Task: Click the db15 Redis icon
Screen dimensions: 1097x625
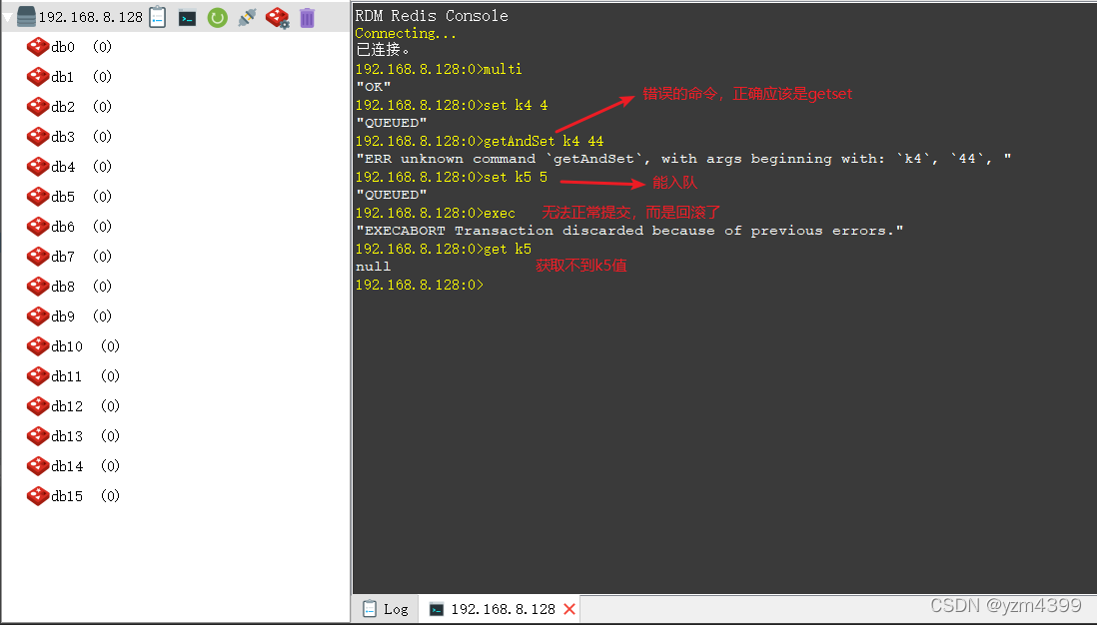Action: tap(38, 496)
